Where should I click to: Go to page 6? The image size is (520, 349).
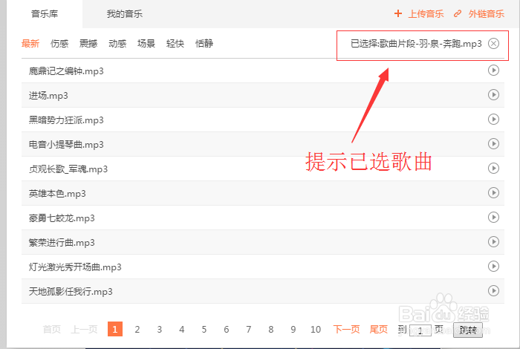click(x=226, y=329)
